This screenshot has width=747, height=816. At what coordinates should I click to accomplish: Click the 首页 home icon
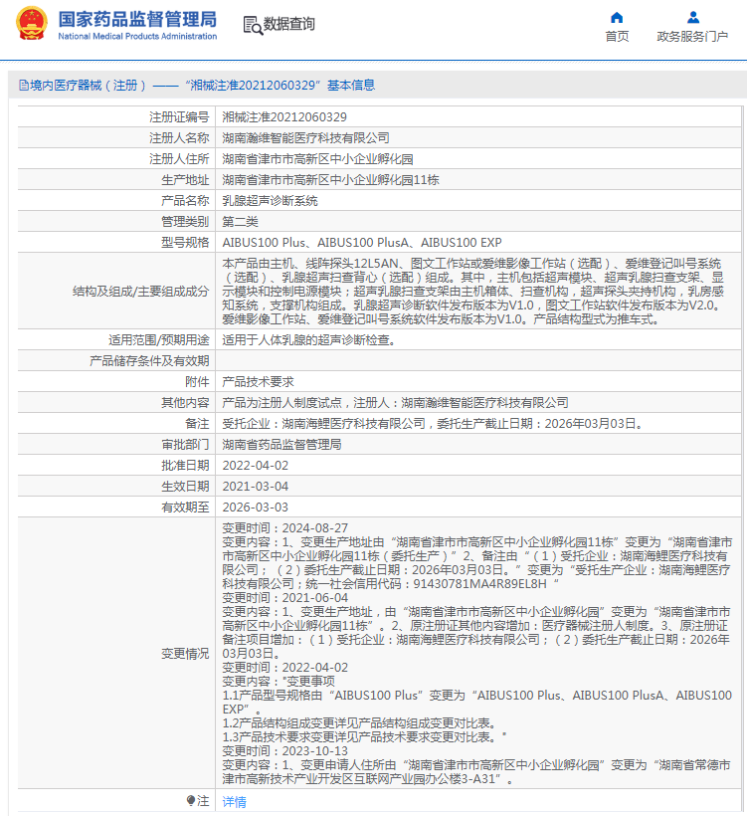pos(617,18)
